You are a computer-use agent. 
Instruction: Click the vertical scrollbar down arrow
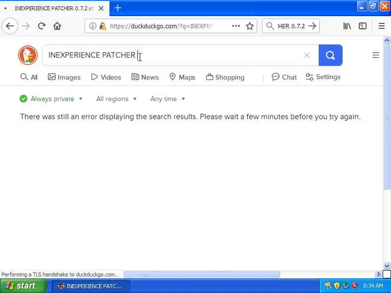tap(387, 266)
